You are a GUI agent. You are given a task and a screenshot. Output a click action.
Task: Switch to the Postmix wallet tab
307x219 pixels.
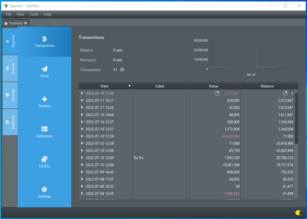[10, 95]
